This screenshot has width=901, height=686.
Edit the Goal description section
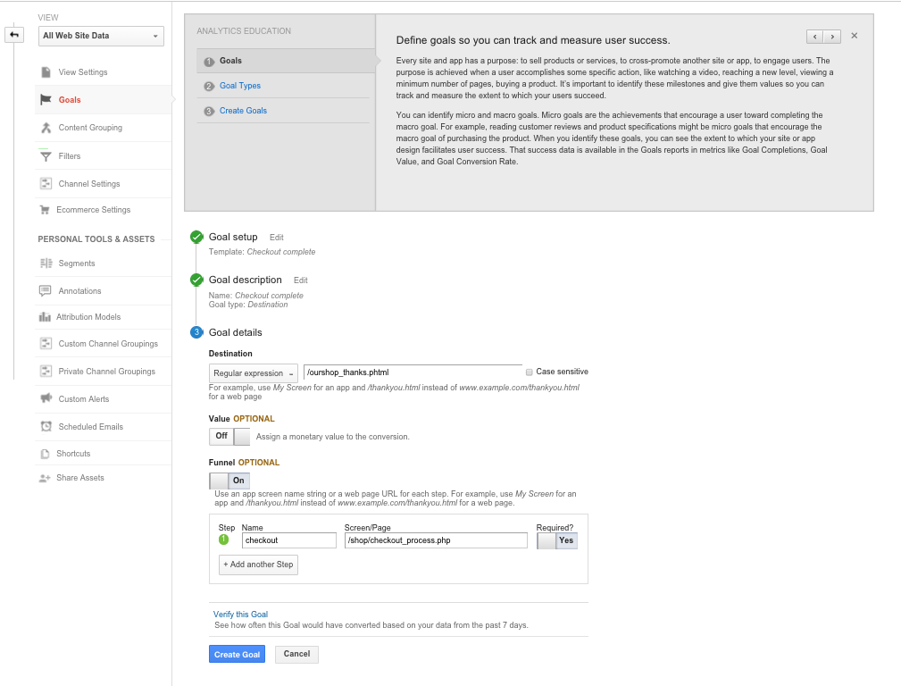pos(301,280)
